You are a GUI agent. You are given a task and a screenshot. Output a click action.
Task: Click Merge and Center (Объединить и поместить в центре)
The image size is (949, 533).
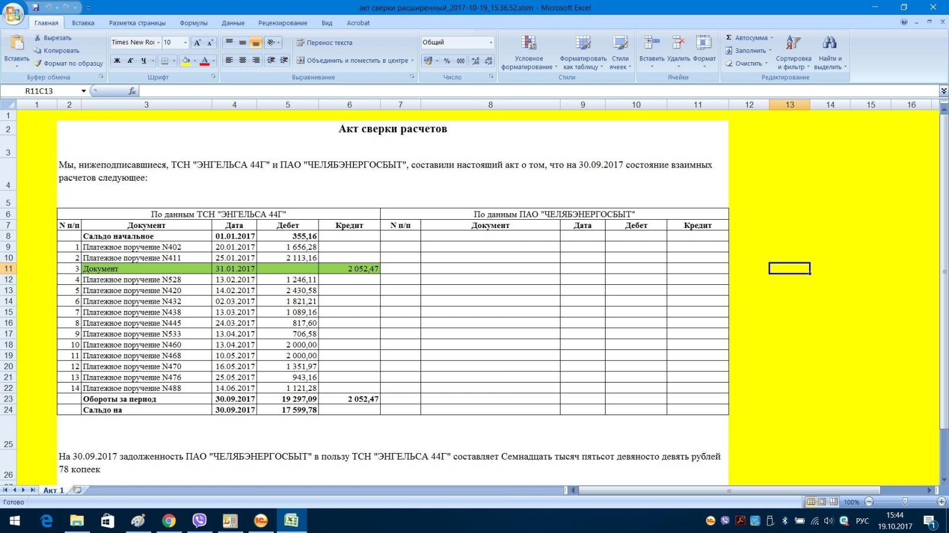point(353,60)
